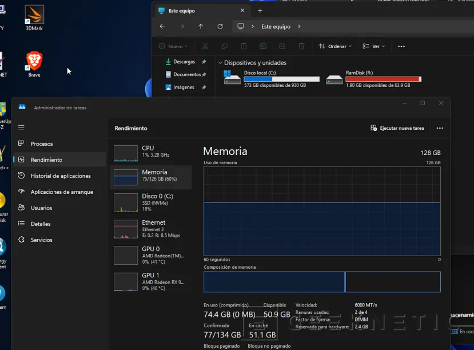Expand the Ordenar sort dropdown
Image resolution: width=474 pixels, height=350 pixels.
pos(335,46)
